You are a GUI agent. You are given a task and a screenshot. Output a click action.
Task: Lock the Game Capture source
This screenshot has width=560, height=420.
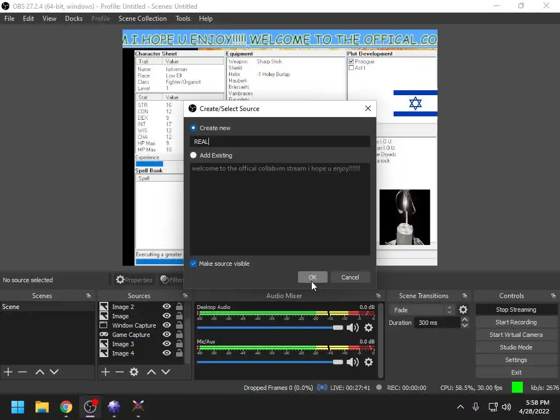tap(179, 334)
